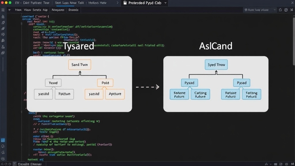Click the status bar warning triangle icon
The image size is (295, 166).
click(x=266, y=164)
